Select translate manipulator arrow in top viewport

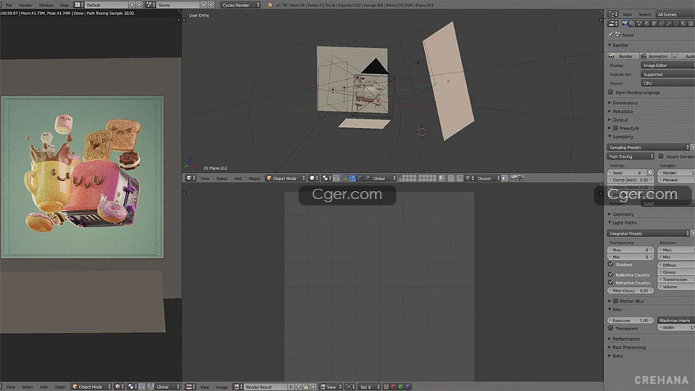352,179
